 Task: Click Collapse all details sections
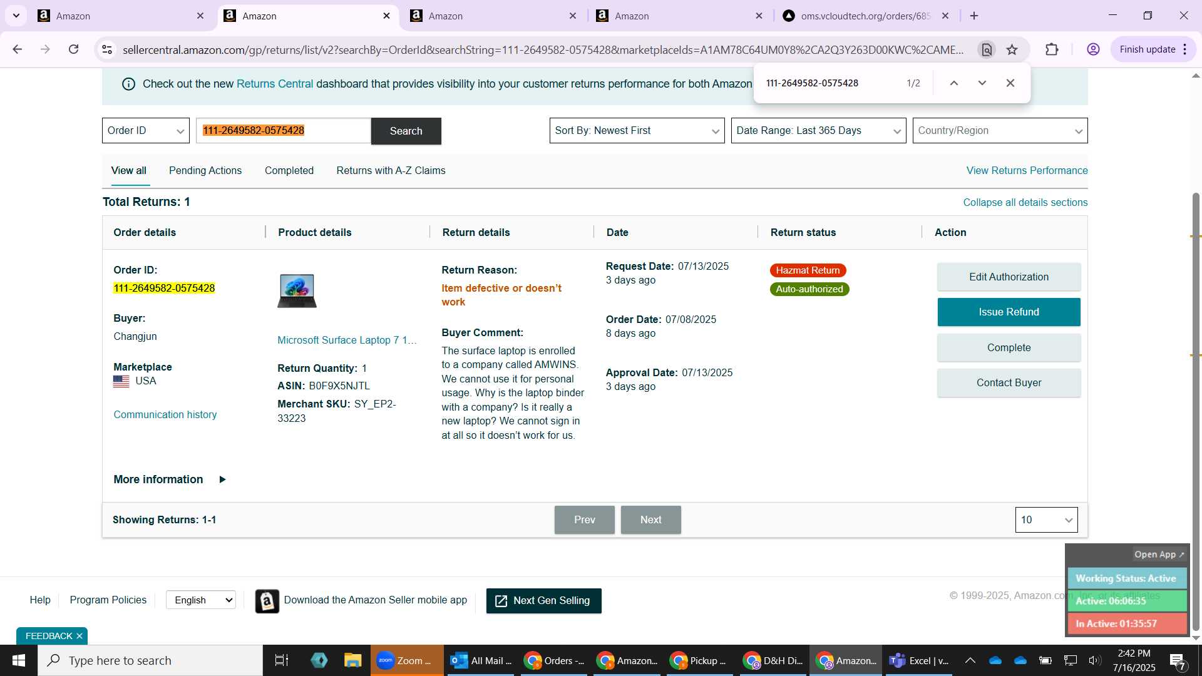coord(1025,202)
